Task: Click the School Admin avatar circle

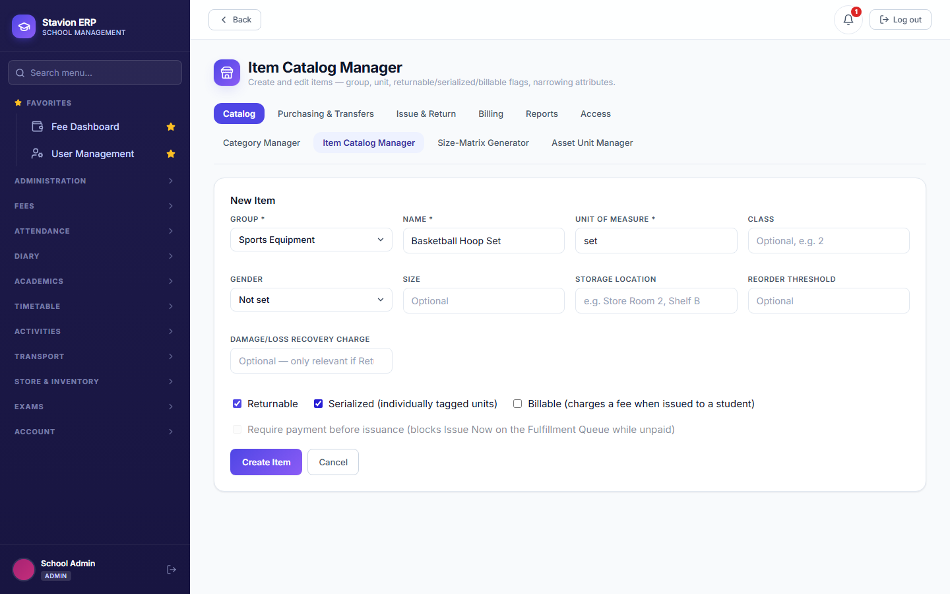Action: (24, 570)
